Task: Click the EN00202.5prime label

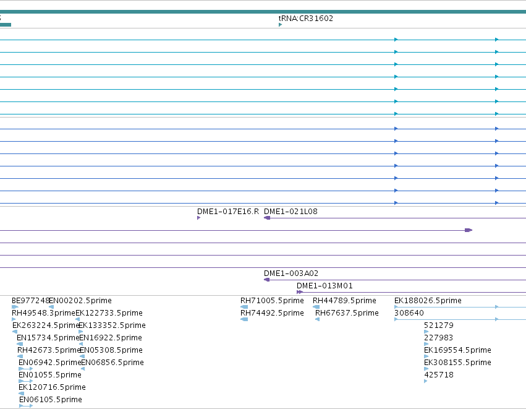Action: point(80,301)
